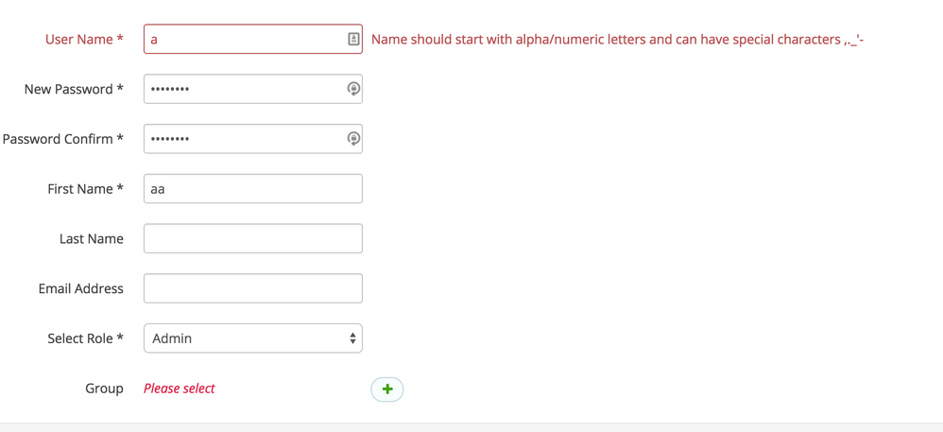Screen dimensions: 943x432
Task: Click the user name validation error message
Action: 617,40
